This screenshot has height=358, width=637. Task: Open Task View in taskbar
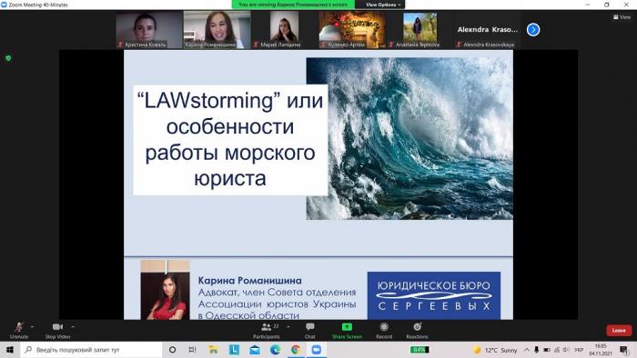coord(193,350)
